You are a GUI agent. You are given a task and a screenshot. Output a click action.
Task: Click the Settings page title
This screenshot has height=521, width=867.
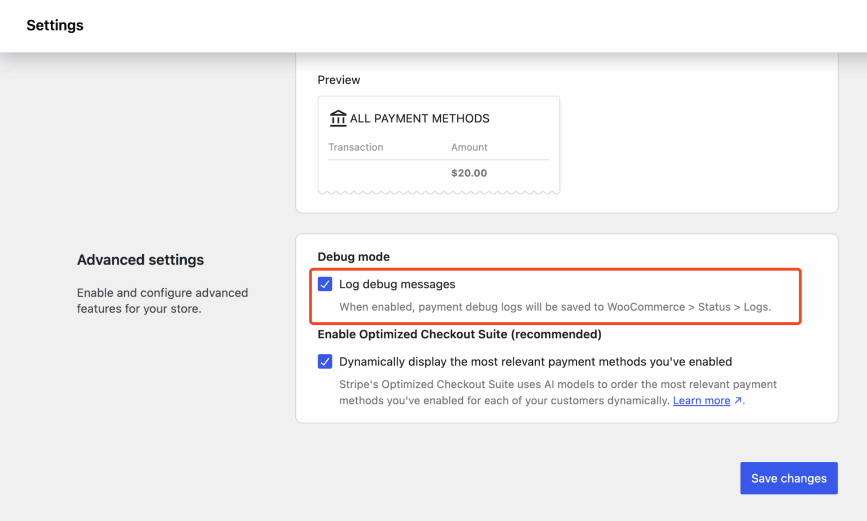tap(55, 25)
